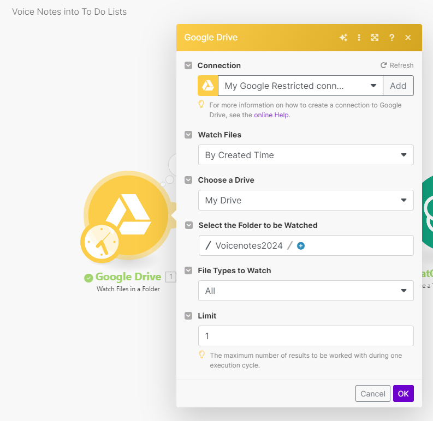This screenshot has height=421, width=433.
Task: Close the Google Drive settings dialog
Action: pos(408,38)
